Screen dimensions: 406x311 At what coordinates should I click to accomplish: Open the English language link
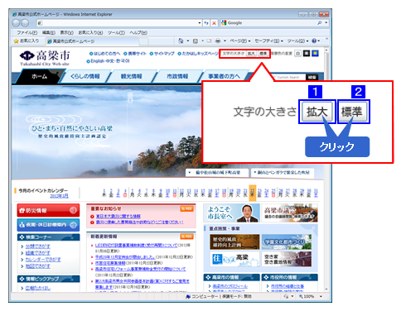click(97, 61)
